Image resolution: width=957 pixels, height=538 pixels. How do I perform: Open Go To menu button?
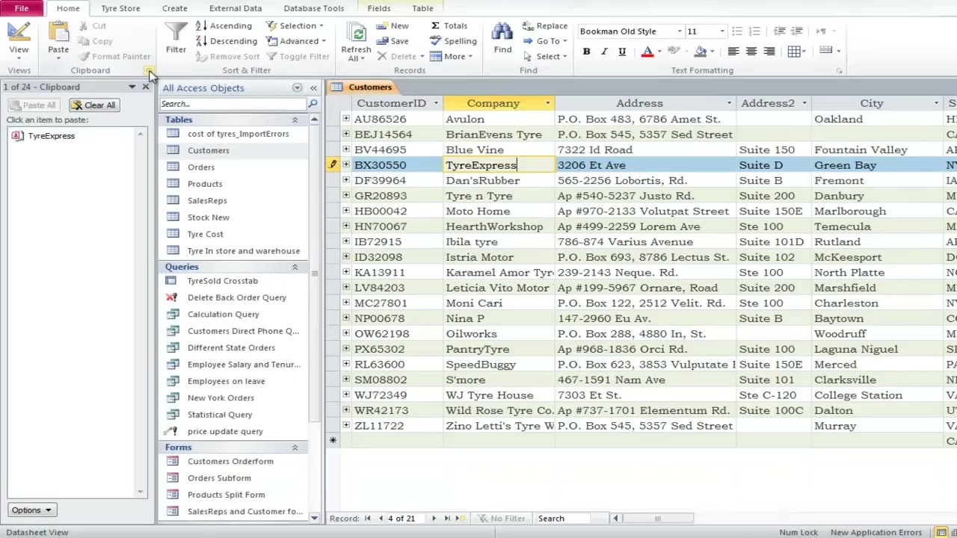545,41
